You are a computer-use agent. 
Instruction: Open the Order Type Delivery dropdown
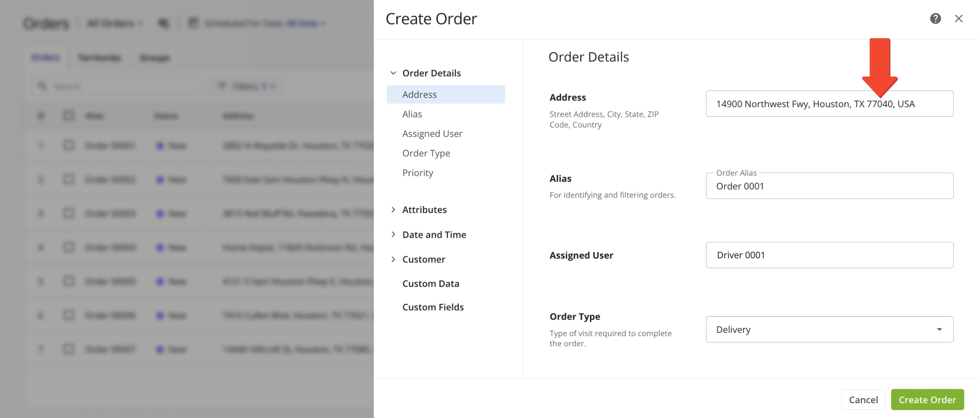click(x=829, y=329)
